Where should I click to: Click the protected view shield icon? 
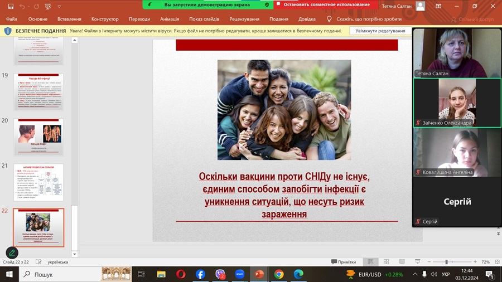(8, 31)
